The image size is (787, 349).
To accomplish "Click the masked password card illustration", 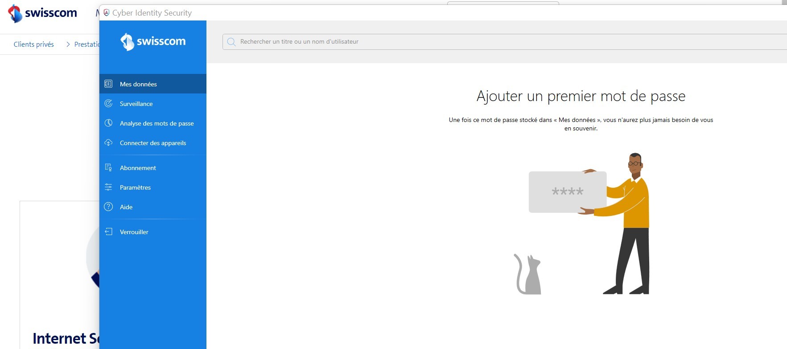I will (x=567, y=192).
